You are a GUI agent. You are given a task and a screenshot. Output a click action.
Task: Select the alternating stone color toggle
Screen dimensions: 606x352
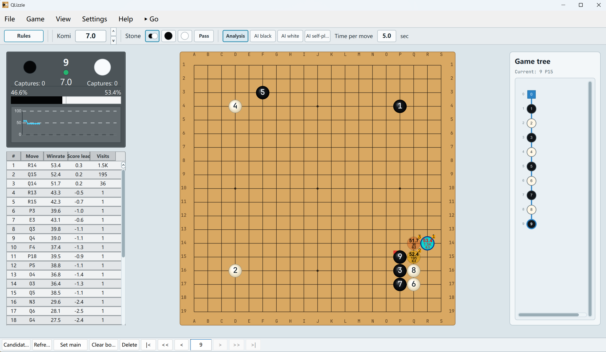pos(152,36)
